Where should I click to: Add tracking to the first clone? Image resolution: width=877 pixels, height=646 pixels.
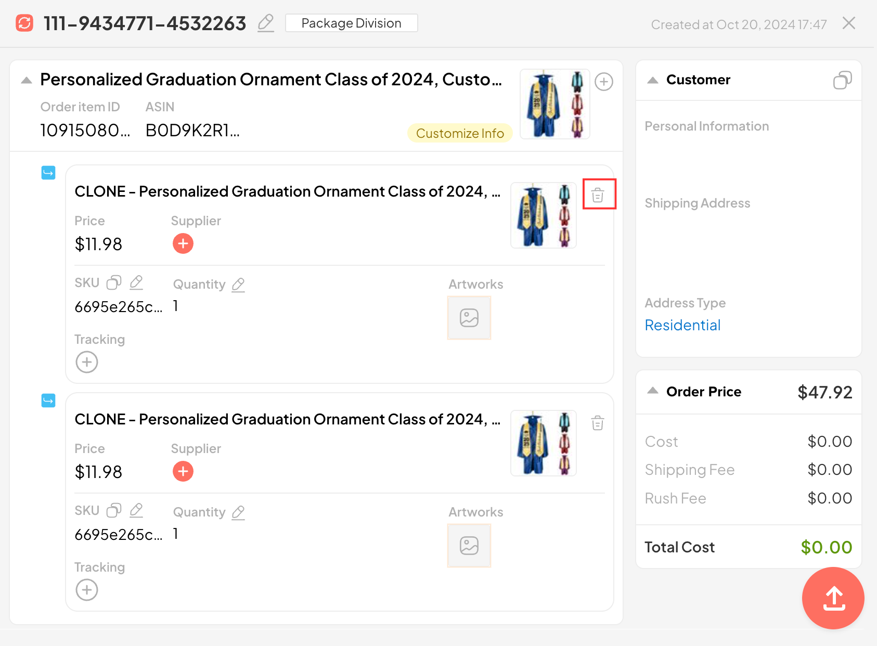[x=87, y=362]
